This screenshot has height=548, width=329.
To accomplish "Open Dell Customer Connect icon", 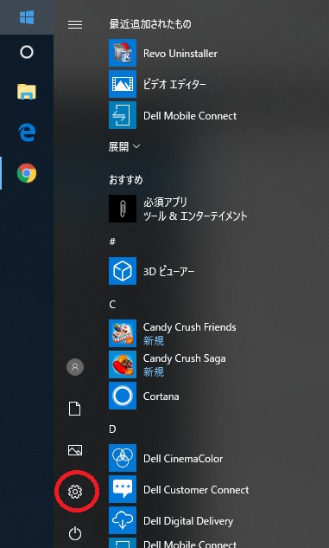I will coord(123,489).
